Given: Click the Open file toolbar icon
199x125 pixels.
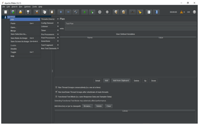Looking at the screenshot, I should 20,12.
